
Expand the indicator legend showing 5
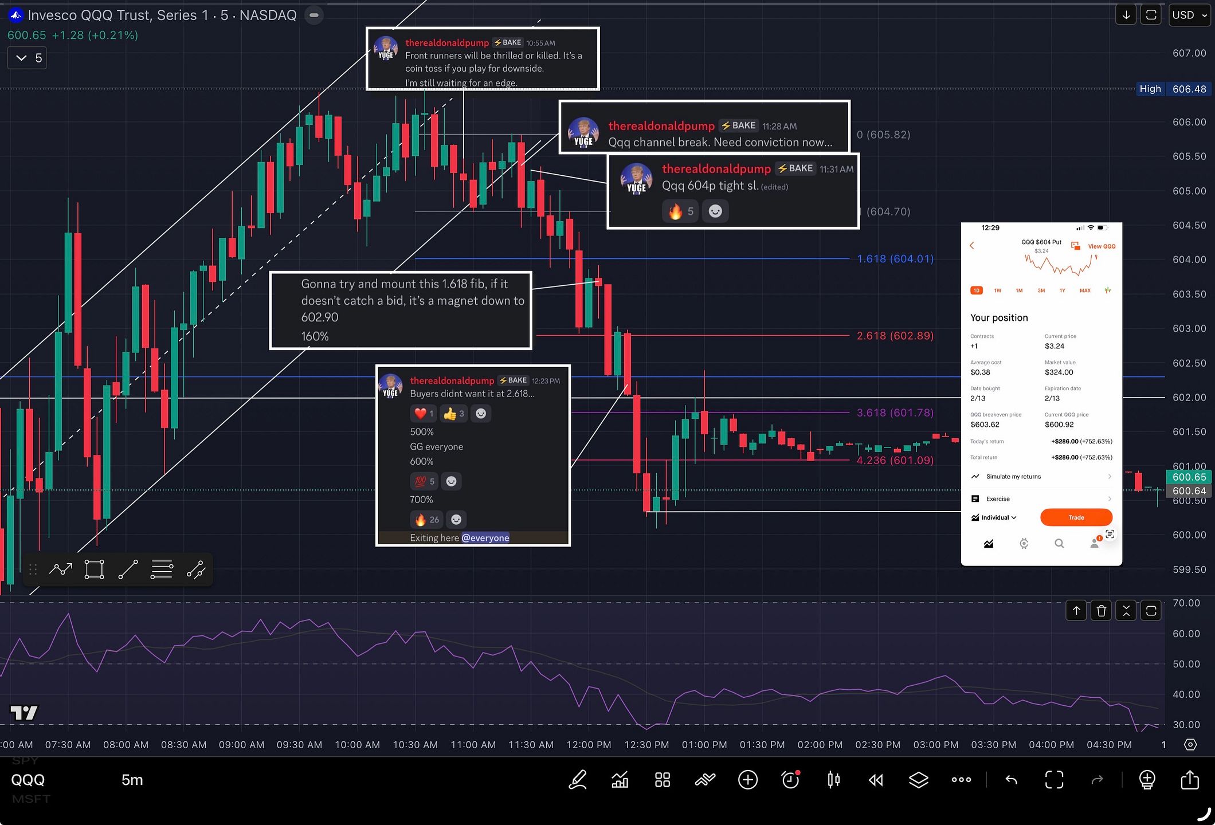click(x=28, y=58)
